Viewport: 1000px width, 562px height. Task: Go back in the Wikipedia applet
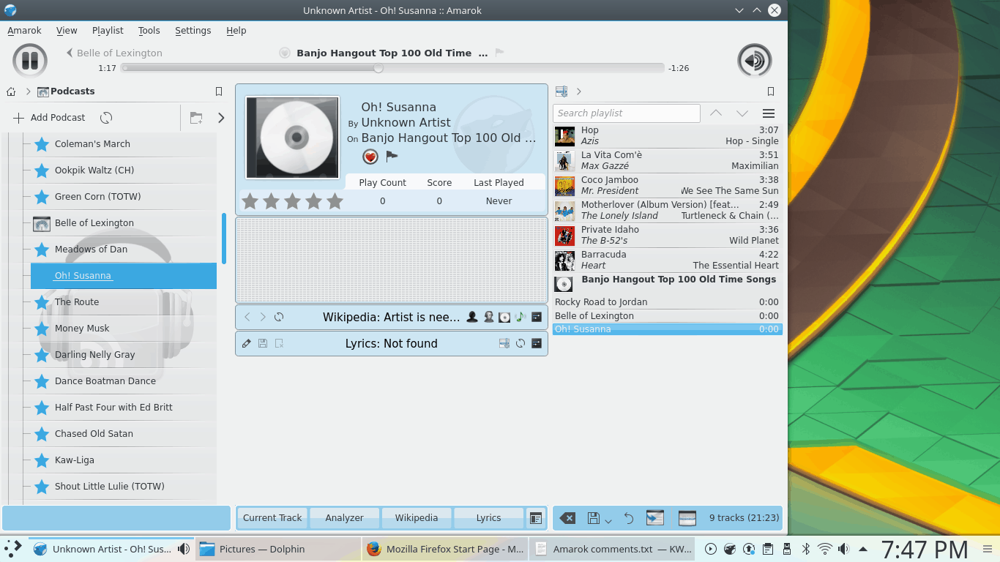[x=247, y=317]
